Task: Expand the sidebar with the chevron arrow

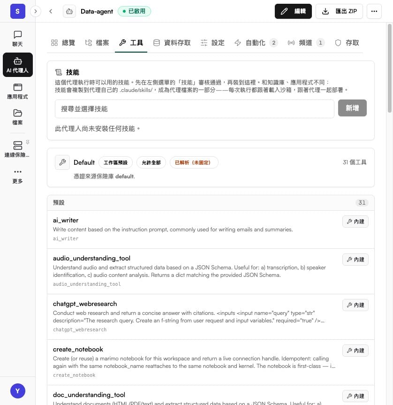Action: pos(36,11)
